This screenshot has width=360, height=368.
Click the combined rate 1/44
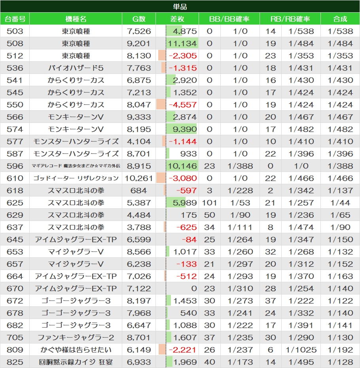pos(340,202)
